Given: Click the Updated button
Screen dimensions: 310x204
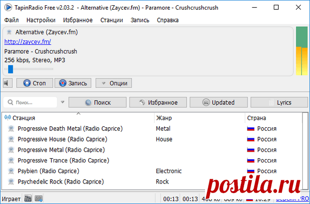Looking at the screenshot, I should pyautogui.click(x=218, y=102).
